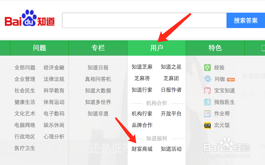Open 知道活动 menu entry
The width and height of the screenshot is (265, 165).
pyautogui.click(x=171, y=149)
